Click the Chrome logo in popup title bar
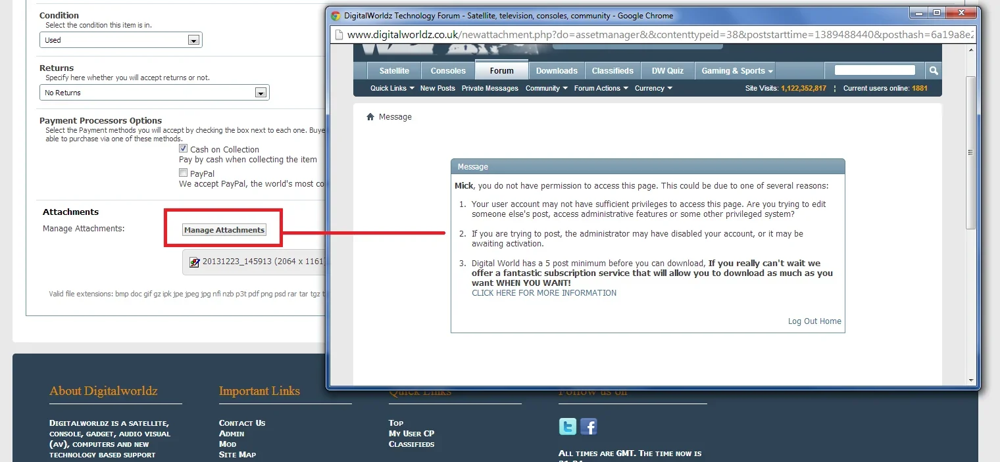 tap(336, 15)
